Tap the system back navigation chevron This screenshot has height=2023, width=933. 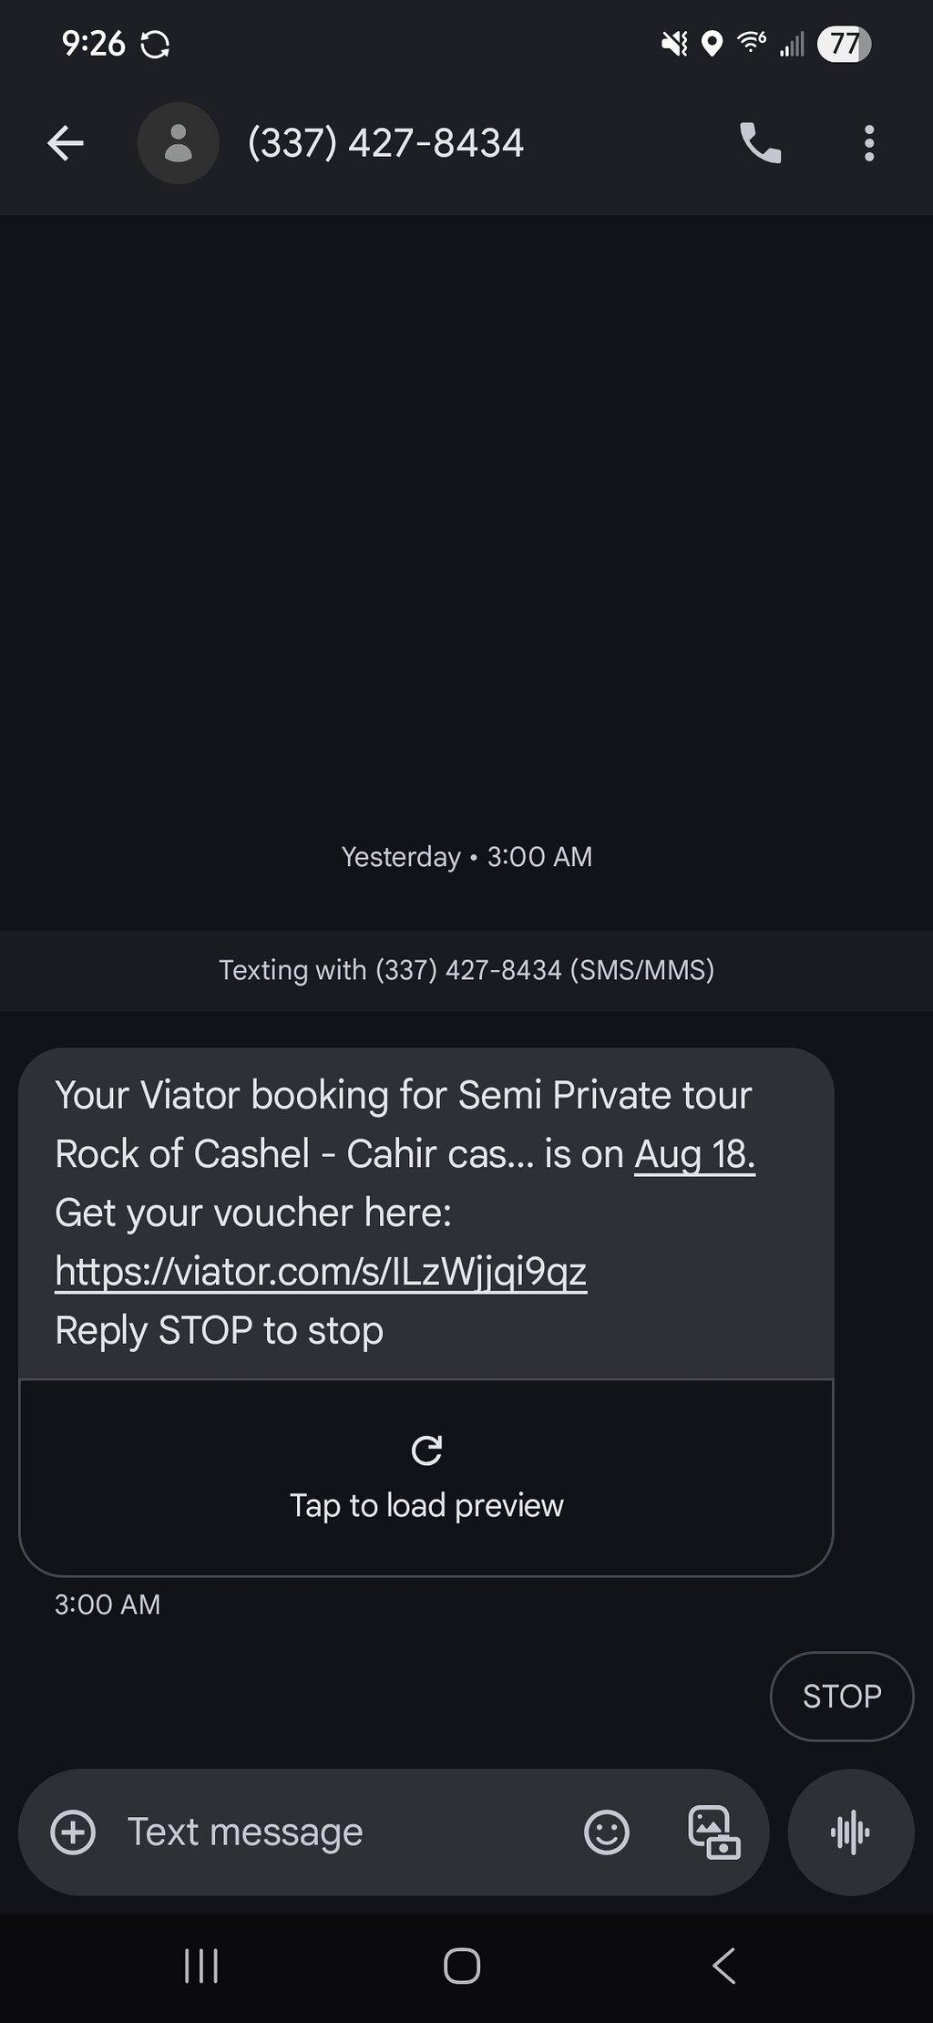723,1966
